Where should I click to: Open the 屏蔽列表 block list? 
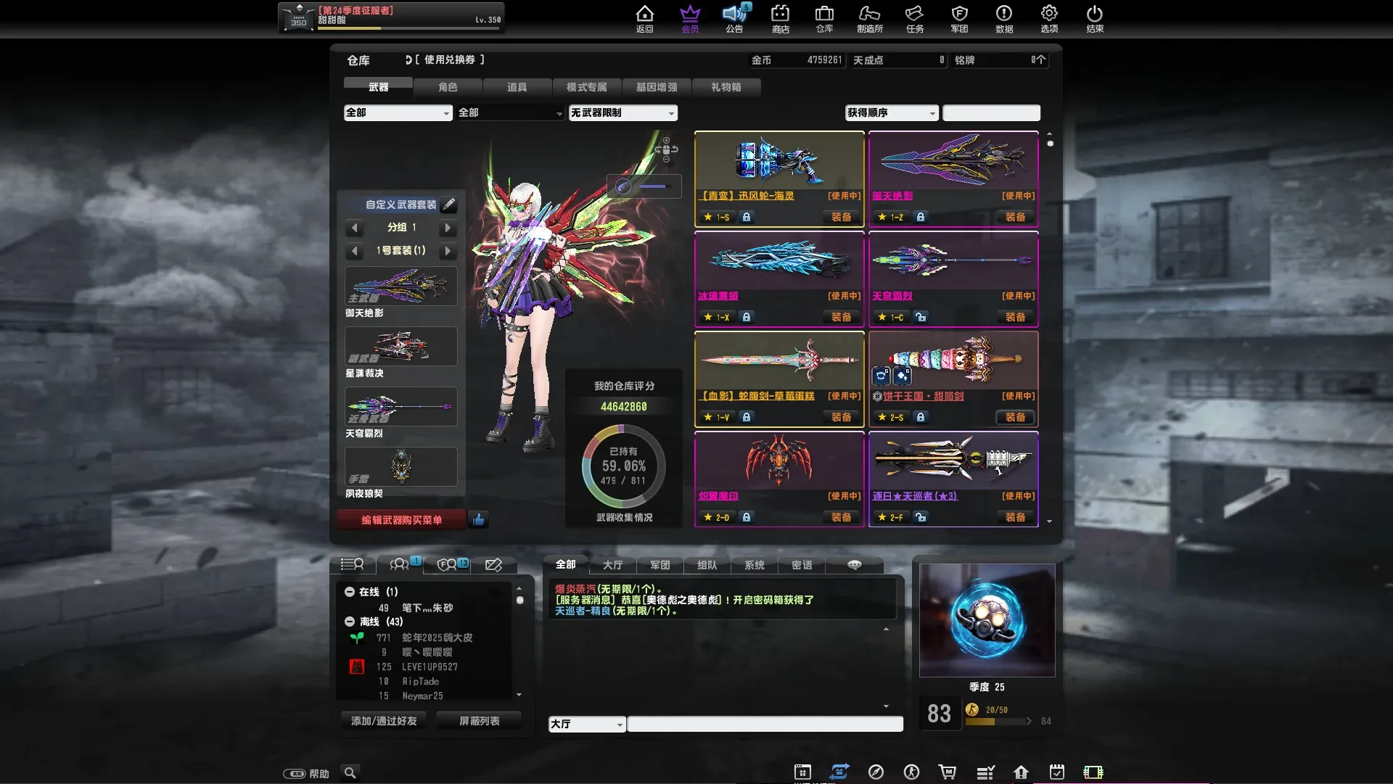click(x=479, y=721)
